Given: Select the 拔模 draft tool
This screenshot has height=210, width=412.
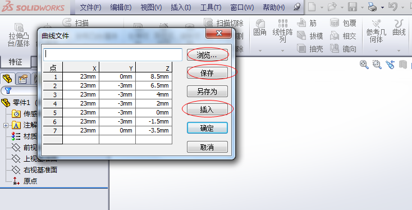Looking at the screenshot, I should pyautogui.click(x=310, y=36).
